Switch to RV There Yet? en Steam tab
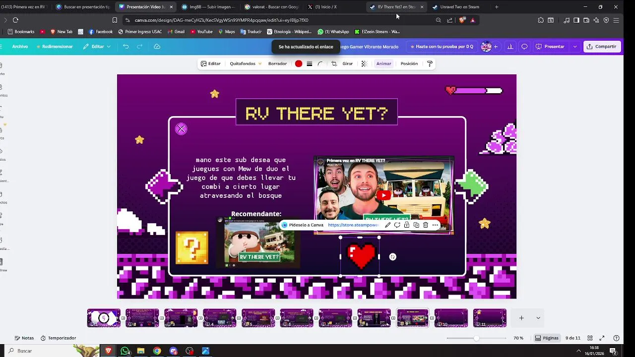The width and height of the screenshot is (635, 357). [x=396, y=7]
